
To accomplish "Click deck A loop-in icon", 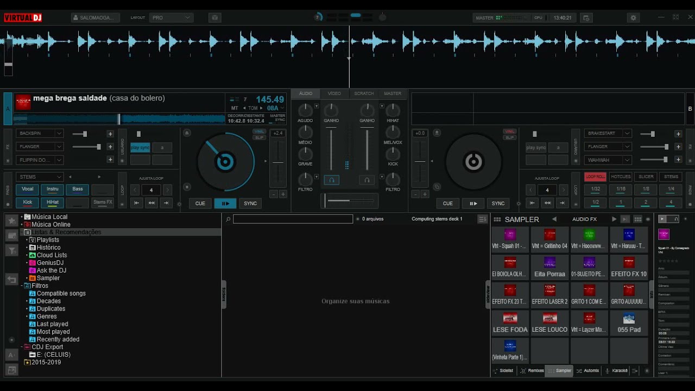I will pos(137,203).
